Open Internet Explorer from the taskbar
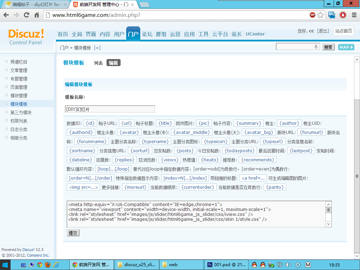The height and width of the screenshot is (270, 360). pos(56,265)
